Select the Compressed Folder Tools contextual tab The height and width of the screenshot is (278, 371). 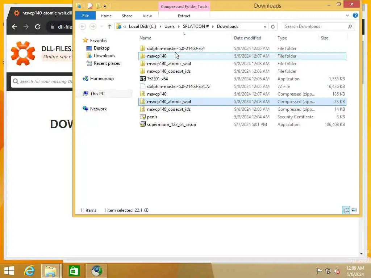(184, 7)
